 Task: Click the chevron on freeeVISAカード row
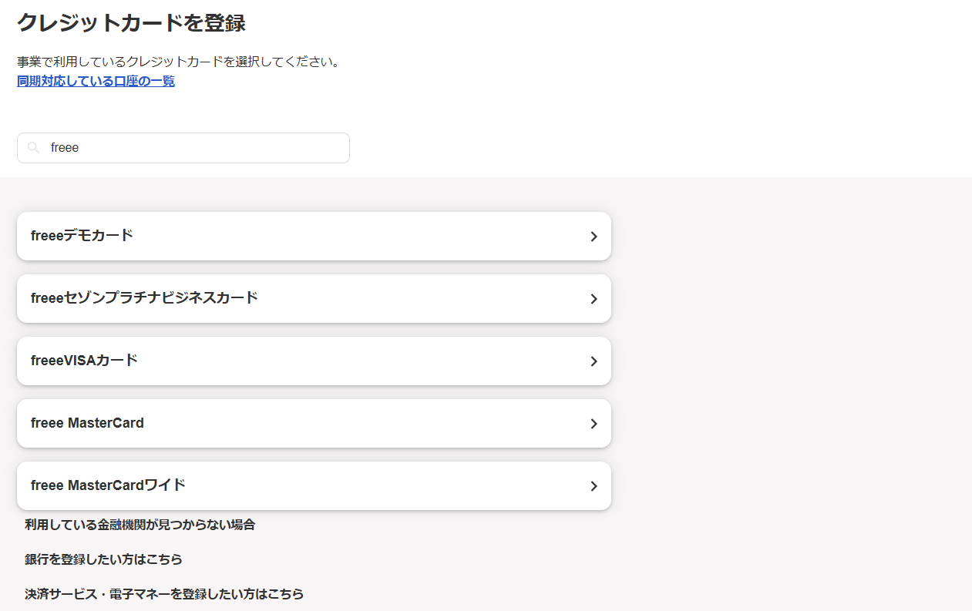(594, 361)
